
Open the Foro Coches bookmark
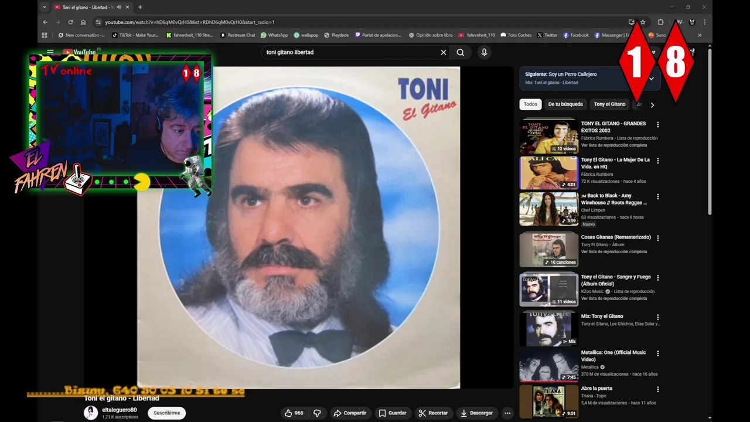516,35
